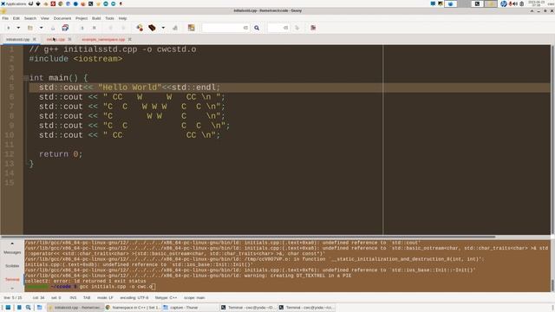The height and width of the screenshot is (312, 555).
Task: Close the initialsstd.cpp tab
Action: click(35, 39)
